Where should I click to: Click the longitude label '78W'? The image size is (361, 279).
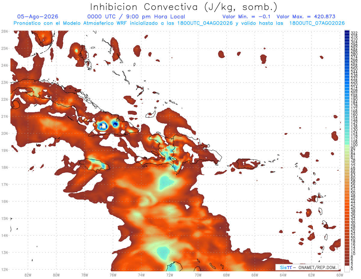[x=85, y=275]
